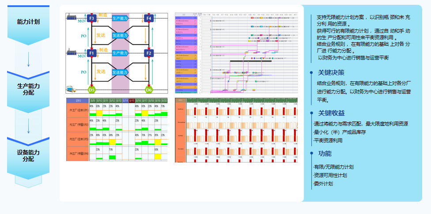Select the F2 node in diagram
The image size is (431, 214).
click(148, 53)
